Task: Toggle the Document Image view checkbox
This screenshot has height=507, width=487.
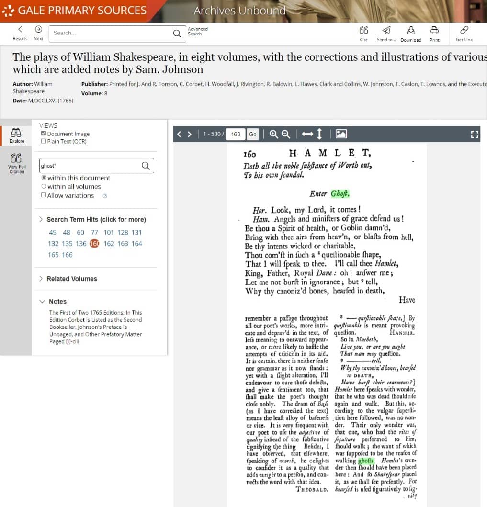Action: [44, 133]
